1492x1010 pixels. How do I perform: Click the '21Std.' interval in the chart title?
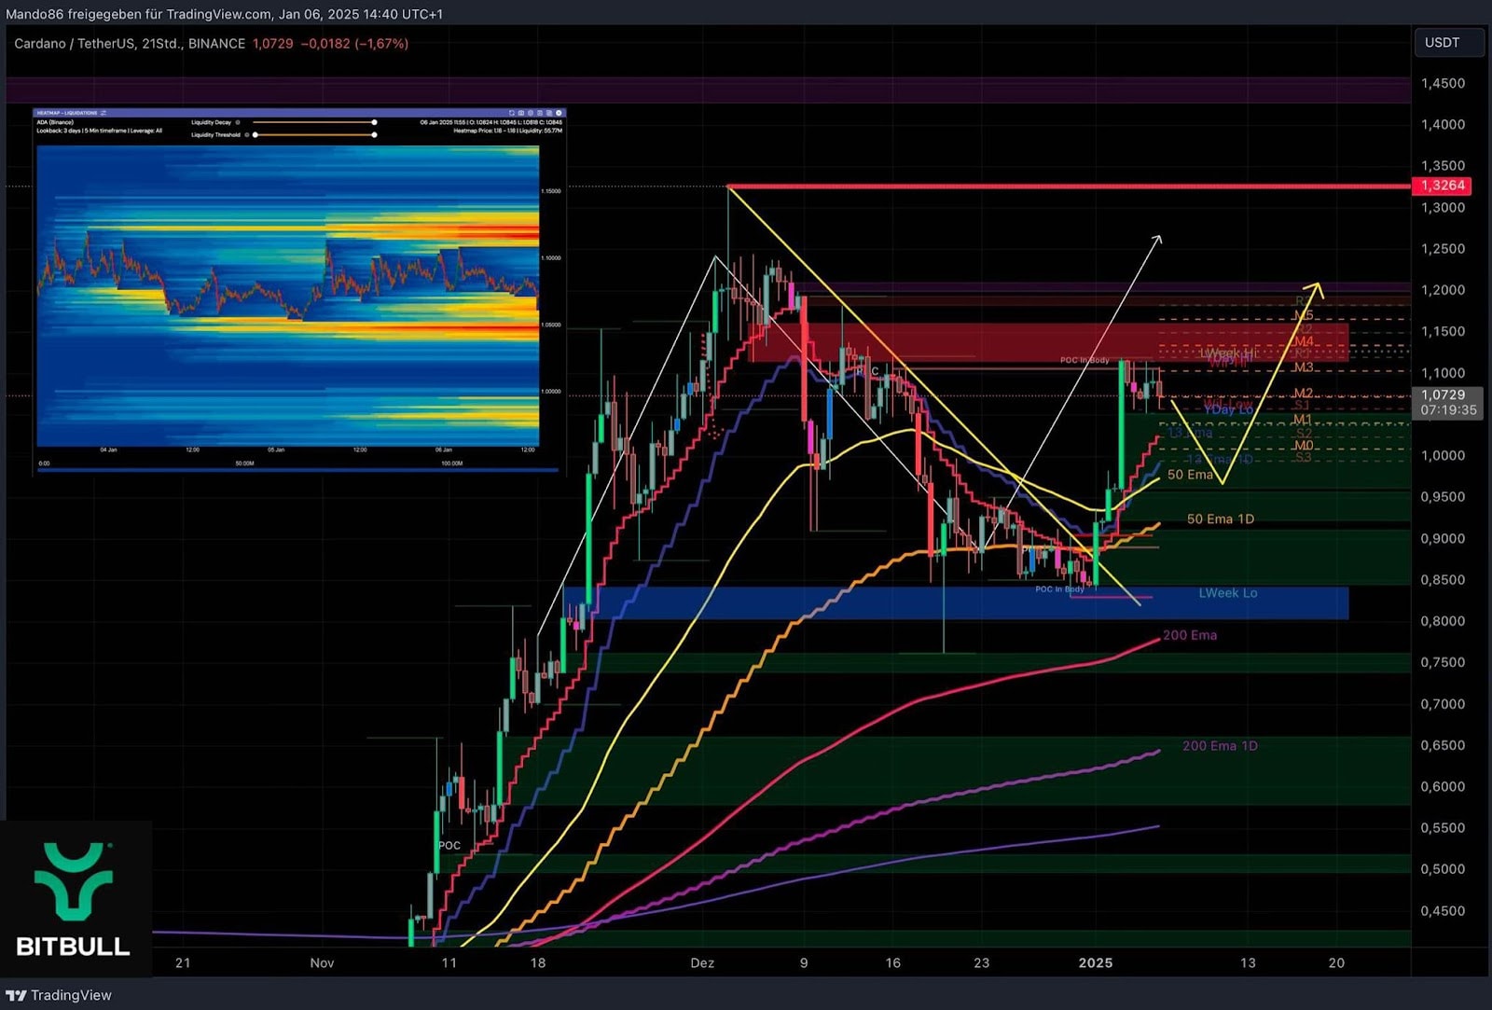click(x=161, y=44)
